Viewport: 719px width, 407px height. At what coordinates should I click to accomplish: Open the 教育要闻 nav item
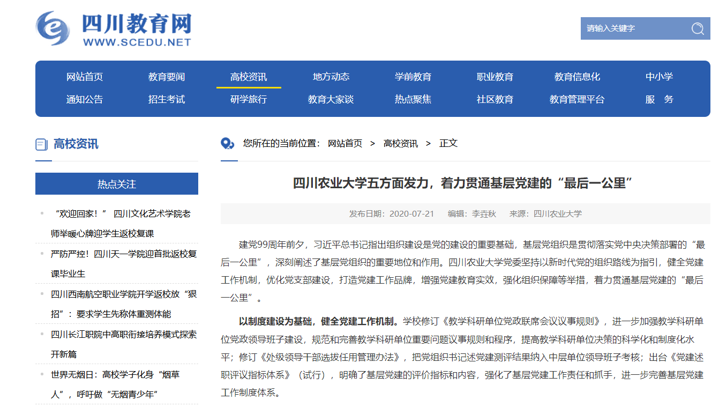tap(167, 77)
